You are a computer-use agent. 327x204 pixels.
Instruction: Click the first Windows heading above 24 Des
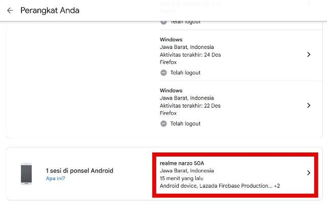click(171, 40)
